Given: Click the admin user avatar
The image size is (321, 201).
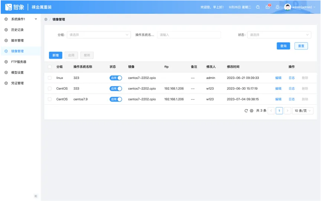Looking at the screenshot, I should (x=288, y=7).
